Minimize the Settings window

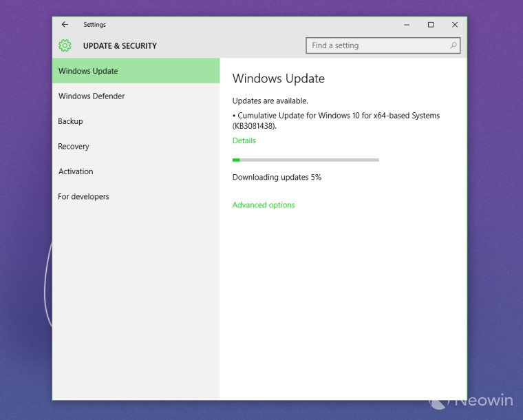(407, 25)
